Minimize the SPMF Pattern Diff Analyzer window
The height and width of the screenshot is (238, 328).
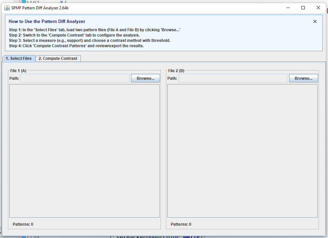287,8
